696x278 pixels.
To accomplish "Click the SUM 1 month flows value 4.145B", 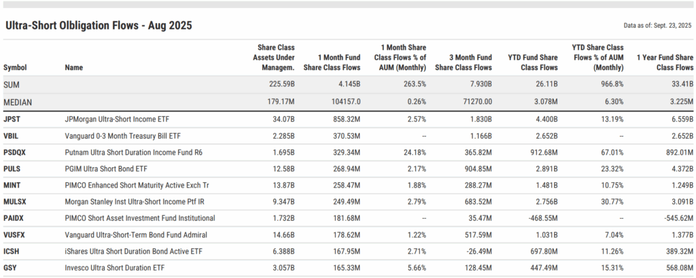I will (x=349, y=84).
